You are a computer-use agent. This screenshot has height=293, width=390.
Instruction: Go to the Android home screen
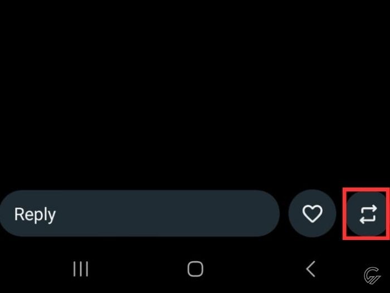[195, 269]
